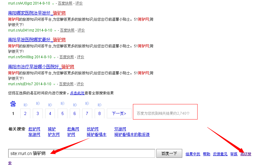This screenshot has height=165, width=261.
Task: Open related search 骑驴看唱本
Action: point(97,135)
